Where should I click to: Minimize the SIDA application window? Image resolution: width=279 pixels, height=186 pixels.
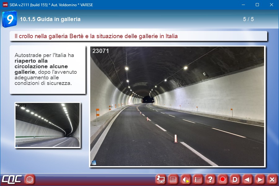pyautogui.click(x=243, y=5)
